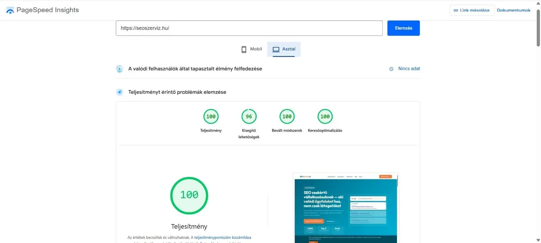This screenshot has width=541, height=243.
Task: Jump to Keresőoptimalizálás score gauge
Action: coord(324,116)
